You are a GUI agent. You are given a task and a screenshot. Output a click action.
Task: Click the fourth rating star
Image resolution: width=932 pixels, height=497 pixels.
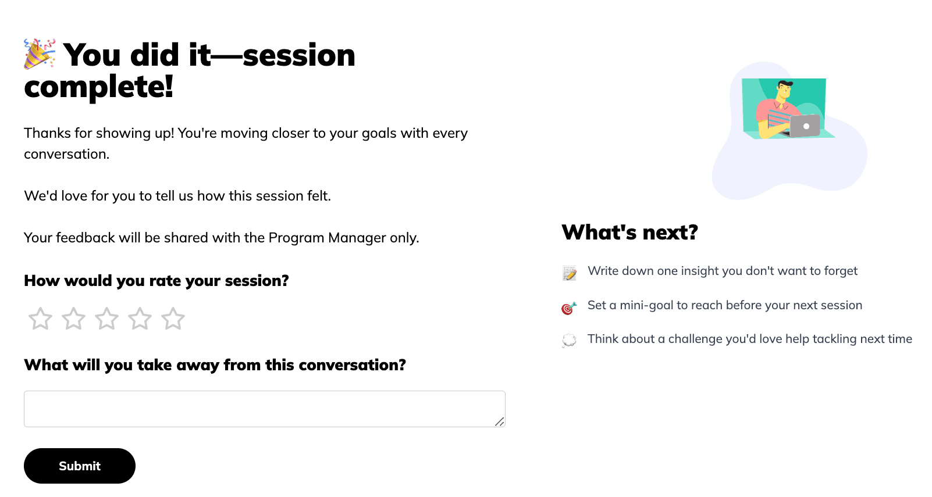(x=140, y=319)
